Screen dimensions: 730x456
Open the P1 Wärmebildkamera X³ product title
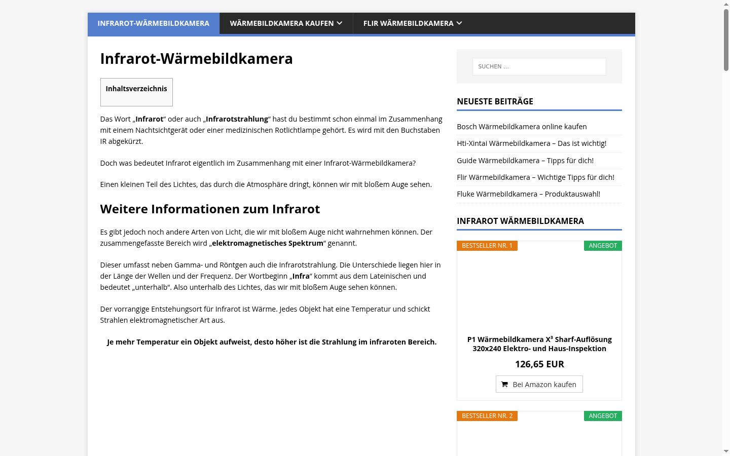pos(539,344)
